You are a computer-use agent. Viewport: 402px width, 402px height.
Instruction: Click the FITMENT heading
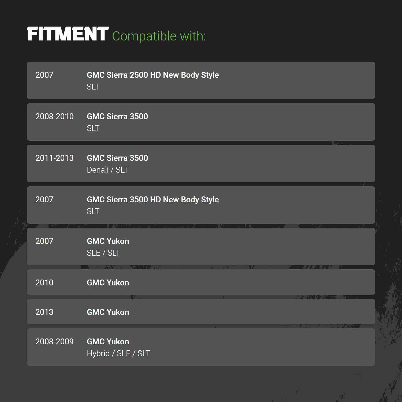pyautogui.click(x=68, y=34)
